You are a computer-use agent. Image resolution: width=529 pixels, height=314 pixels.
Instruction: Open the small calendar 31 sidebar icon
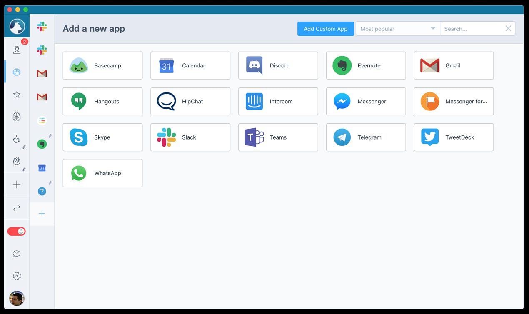click(42, 168)
